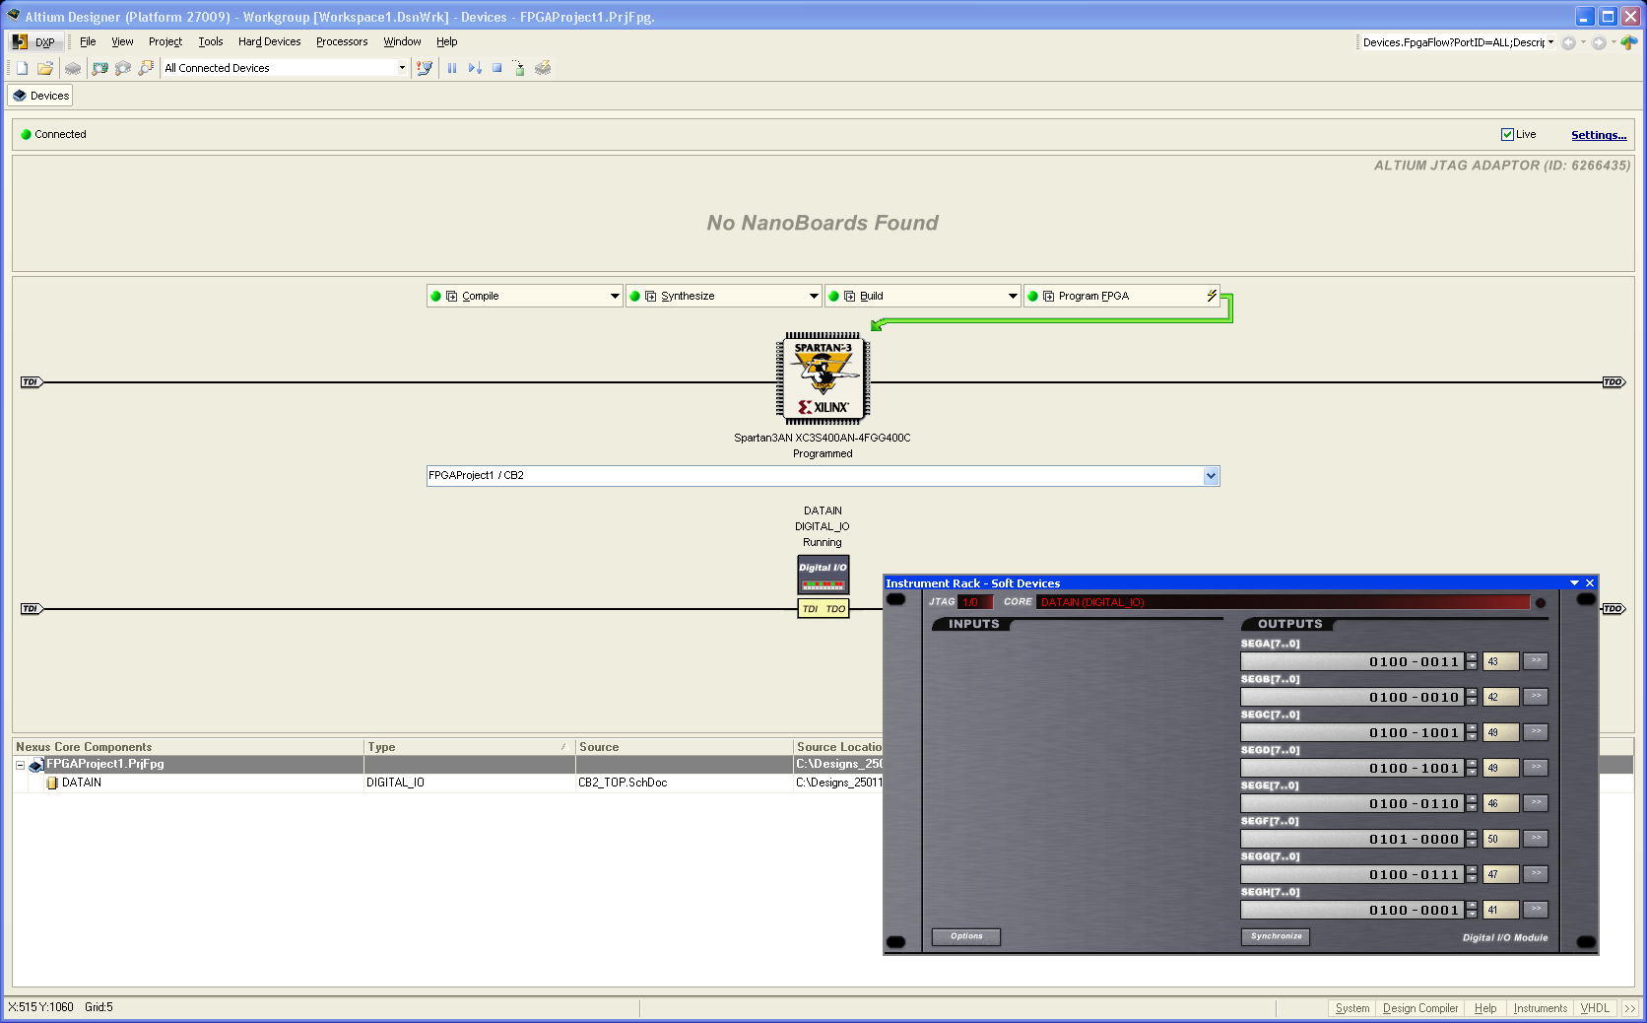This screenshot has width=1647, height=1023.
Task: Click the Synchronize button
Action: (1276, 936)
